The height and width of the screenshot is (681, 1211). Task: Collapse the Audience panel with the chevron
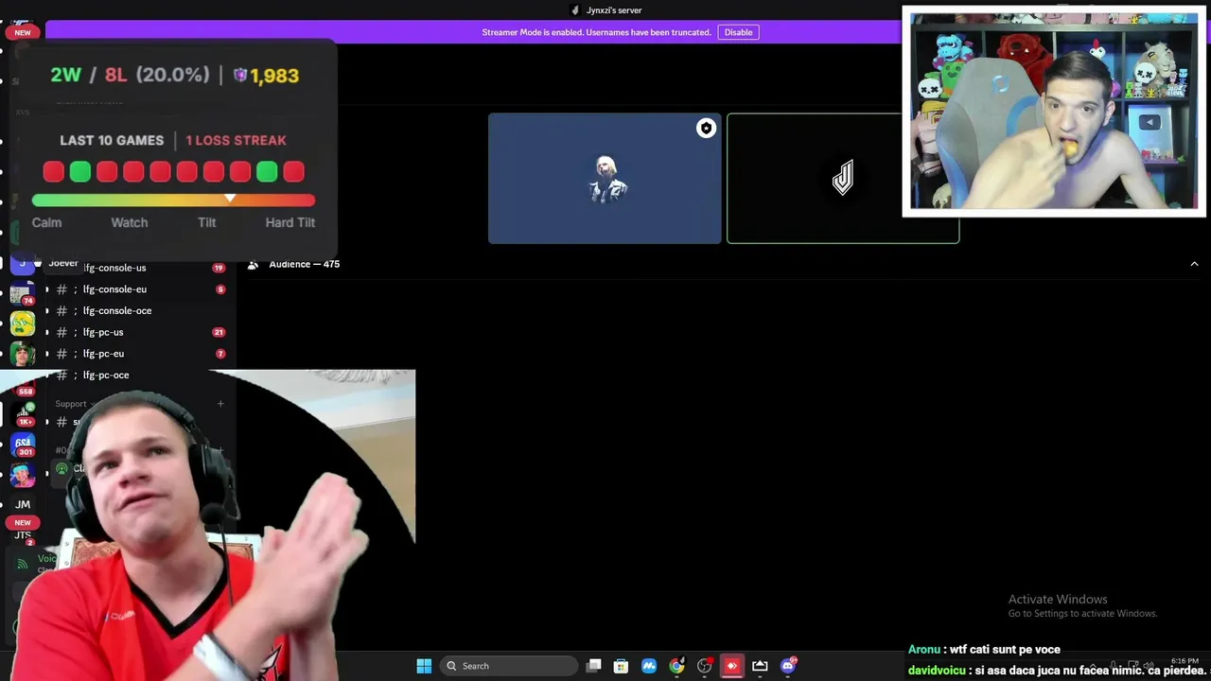(x=1194, y=264)
